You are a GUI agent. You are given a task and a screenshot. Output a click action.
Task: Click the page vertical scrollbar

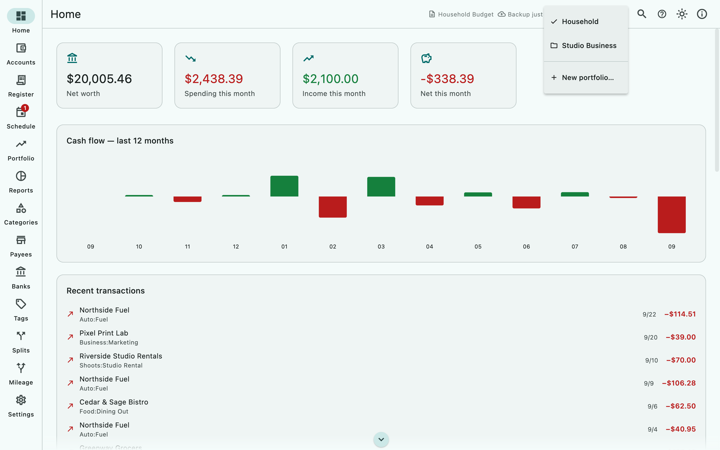717,100
